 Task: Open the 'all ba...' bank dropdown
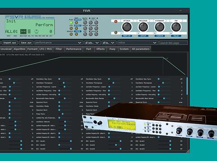(109, 43)
